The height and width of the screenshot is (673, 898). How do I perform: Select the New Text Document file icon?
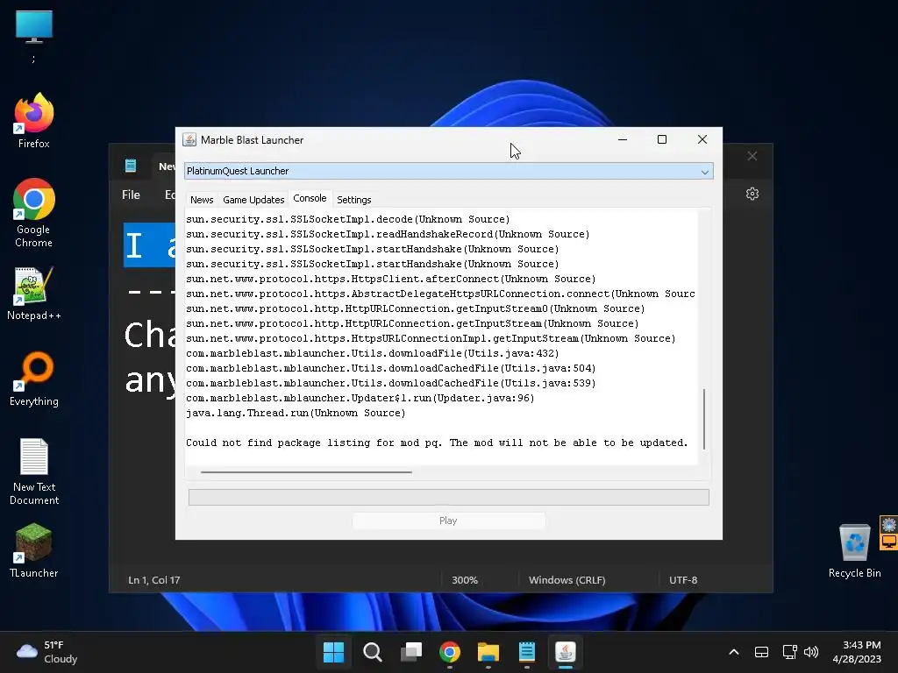(x=34, y=471)
